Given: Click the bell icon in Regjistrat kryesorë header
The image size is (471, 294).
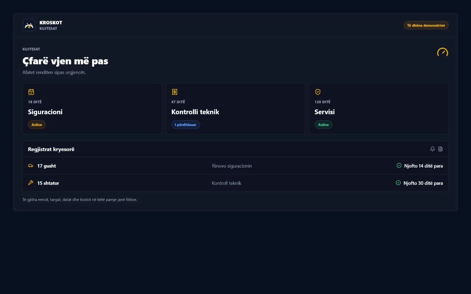Looking at the screenshot, I should (x=432, y=149).
